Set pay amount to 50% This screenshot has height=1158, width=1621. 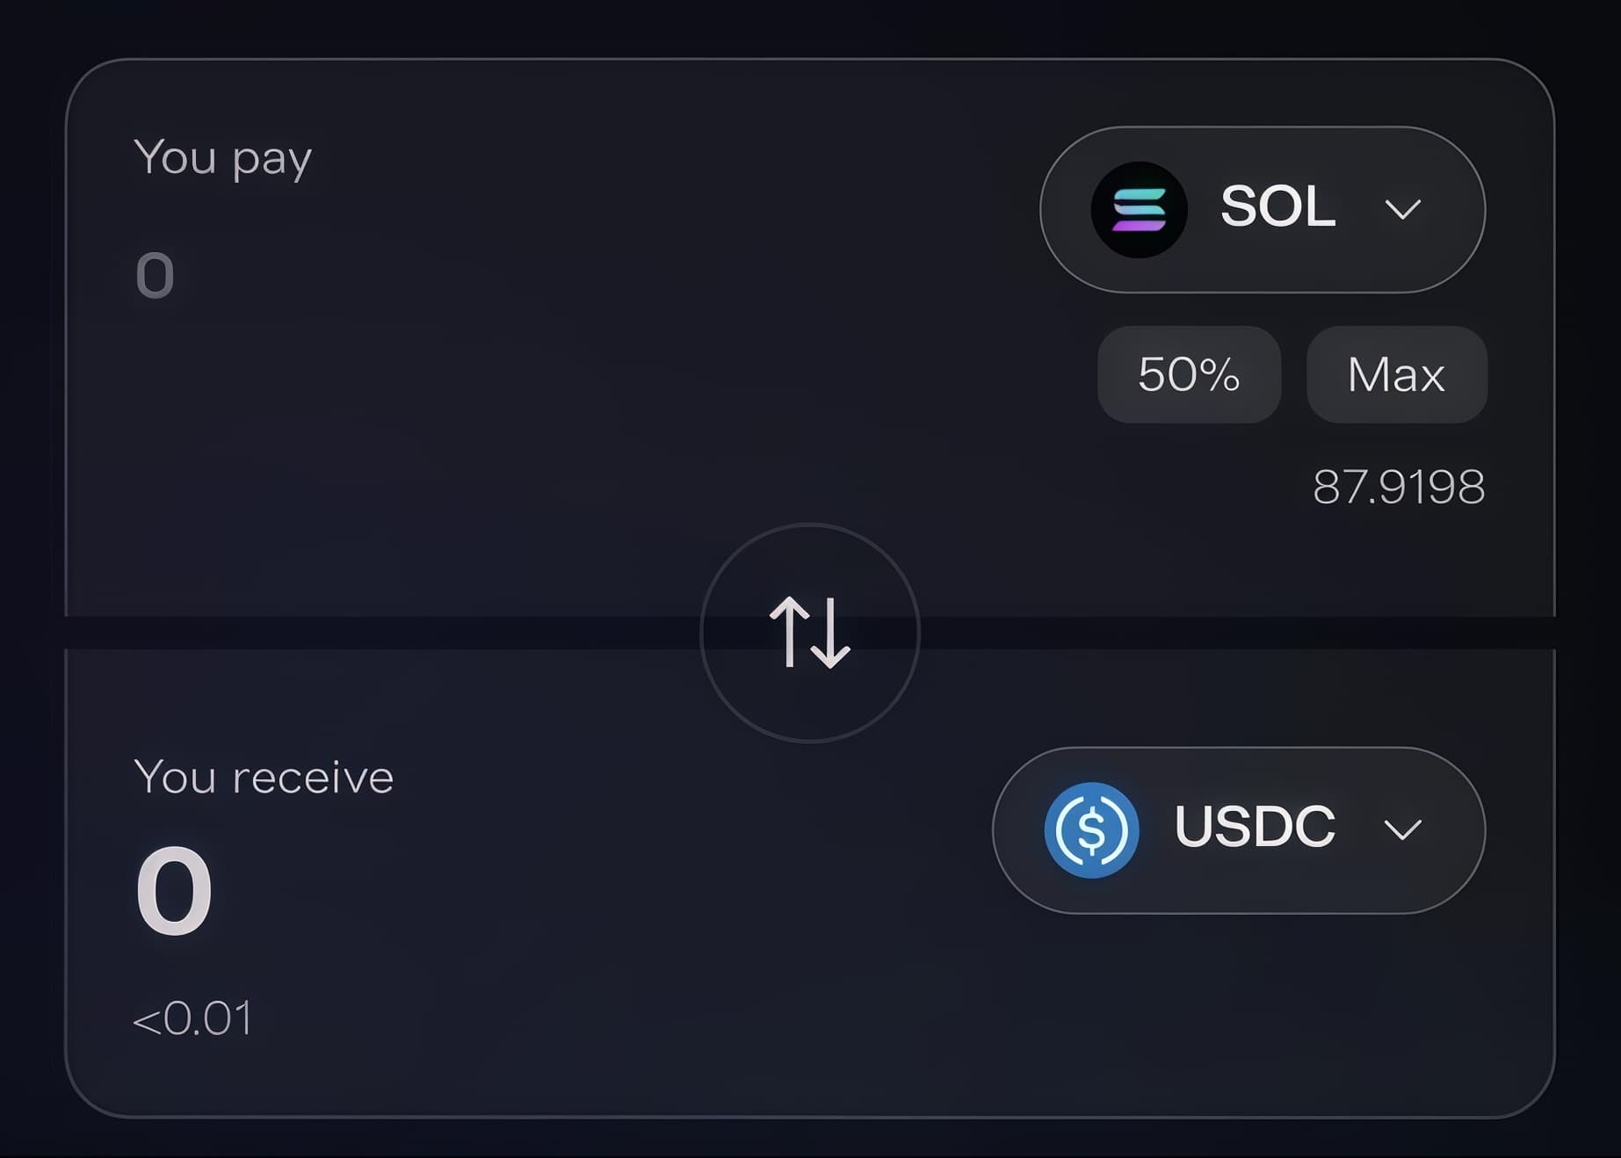click(1189, 374)
